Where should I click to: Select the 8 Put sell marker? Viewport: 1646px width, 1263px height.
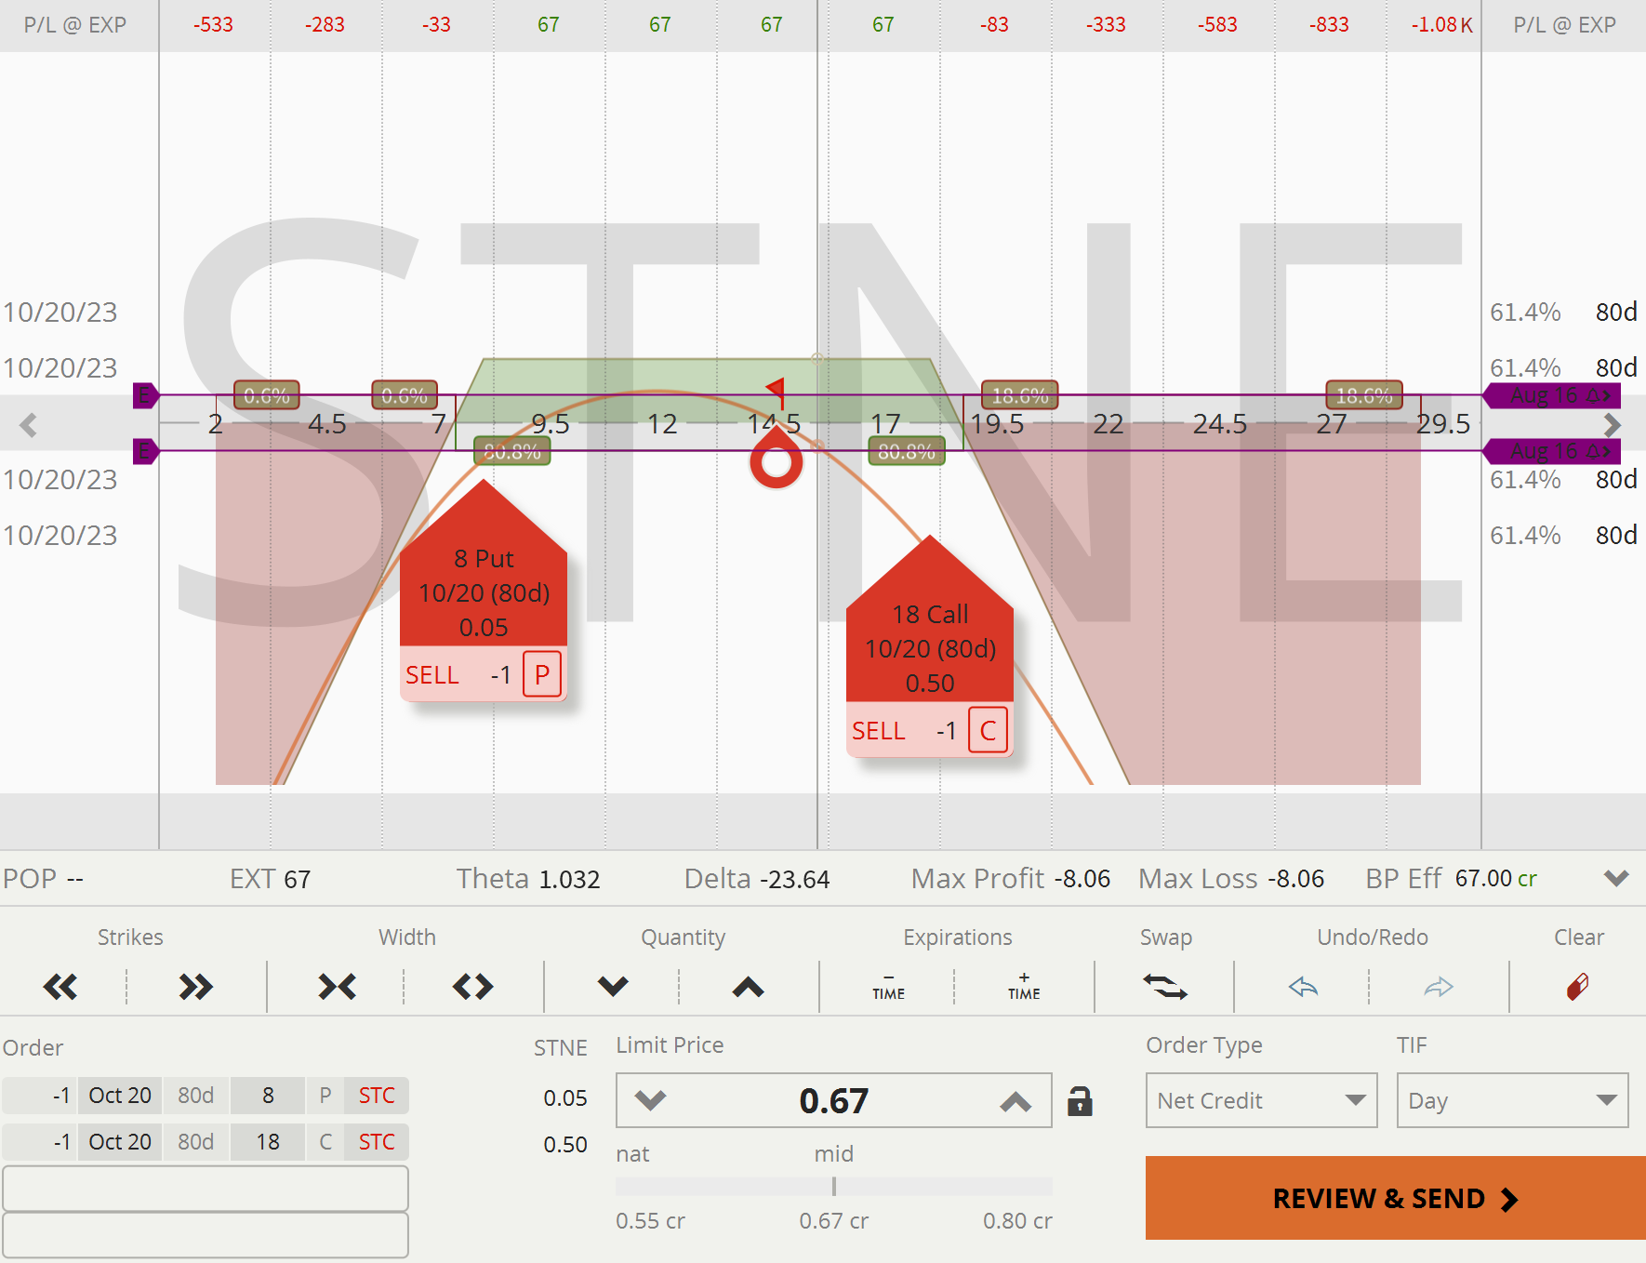tap(484, 590)
